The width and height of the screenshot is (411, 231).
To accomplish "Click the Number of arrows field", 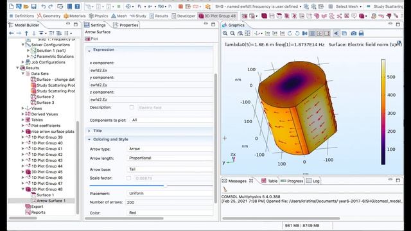I will (170, 202).
